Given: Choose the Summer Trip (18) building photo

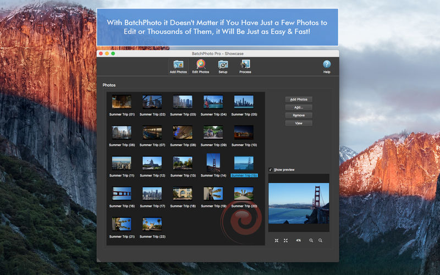Looking at the screenshot, I should click(183, 194).
